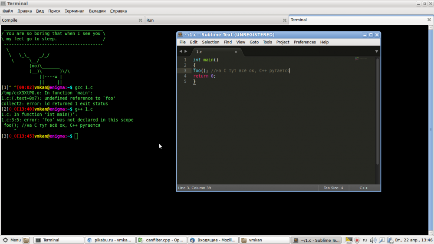Click the show desktop icon beside Menu

(x=26, y=240)
